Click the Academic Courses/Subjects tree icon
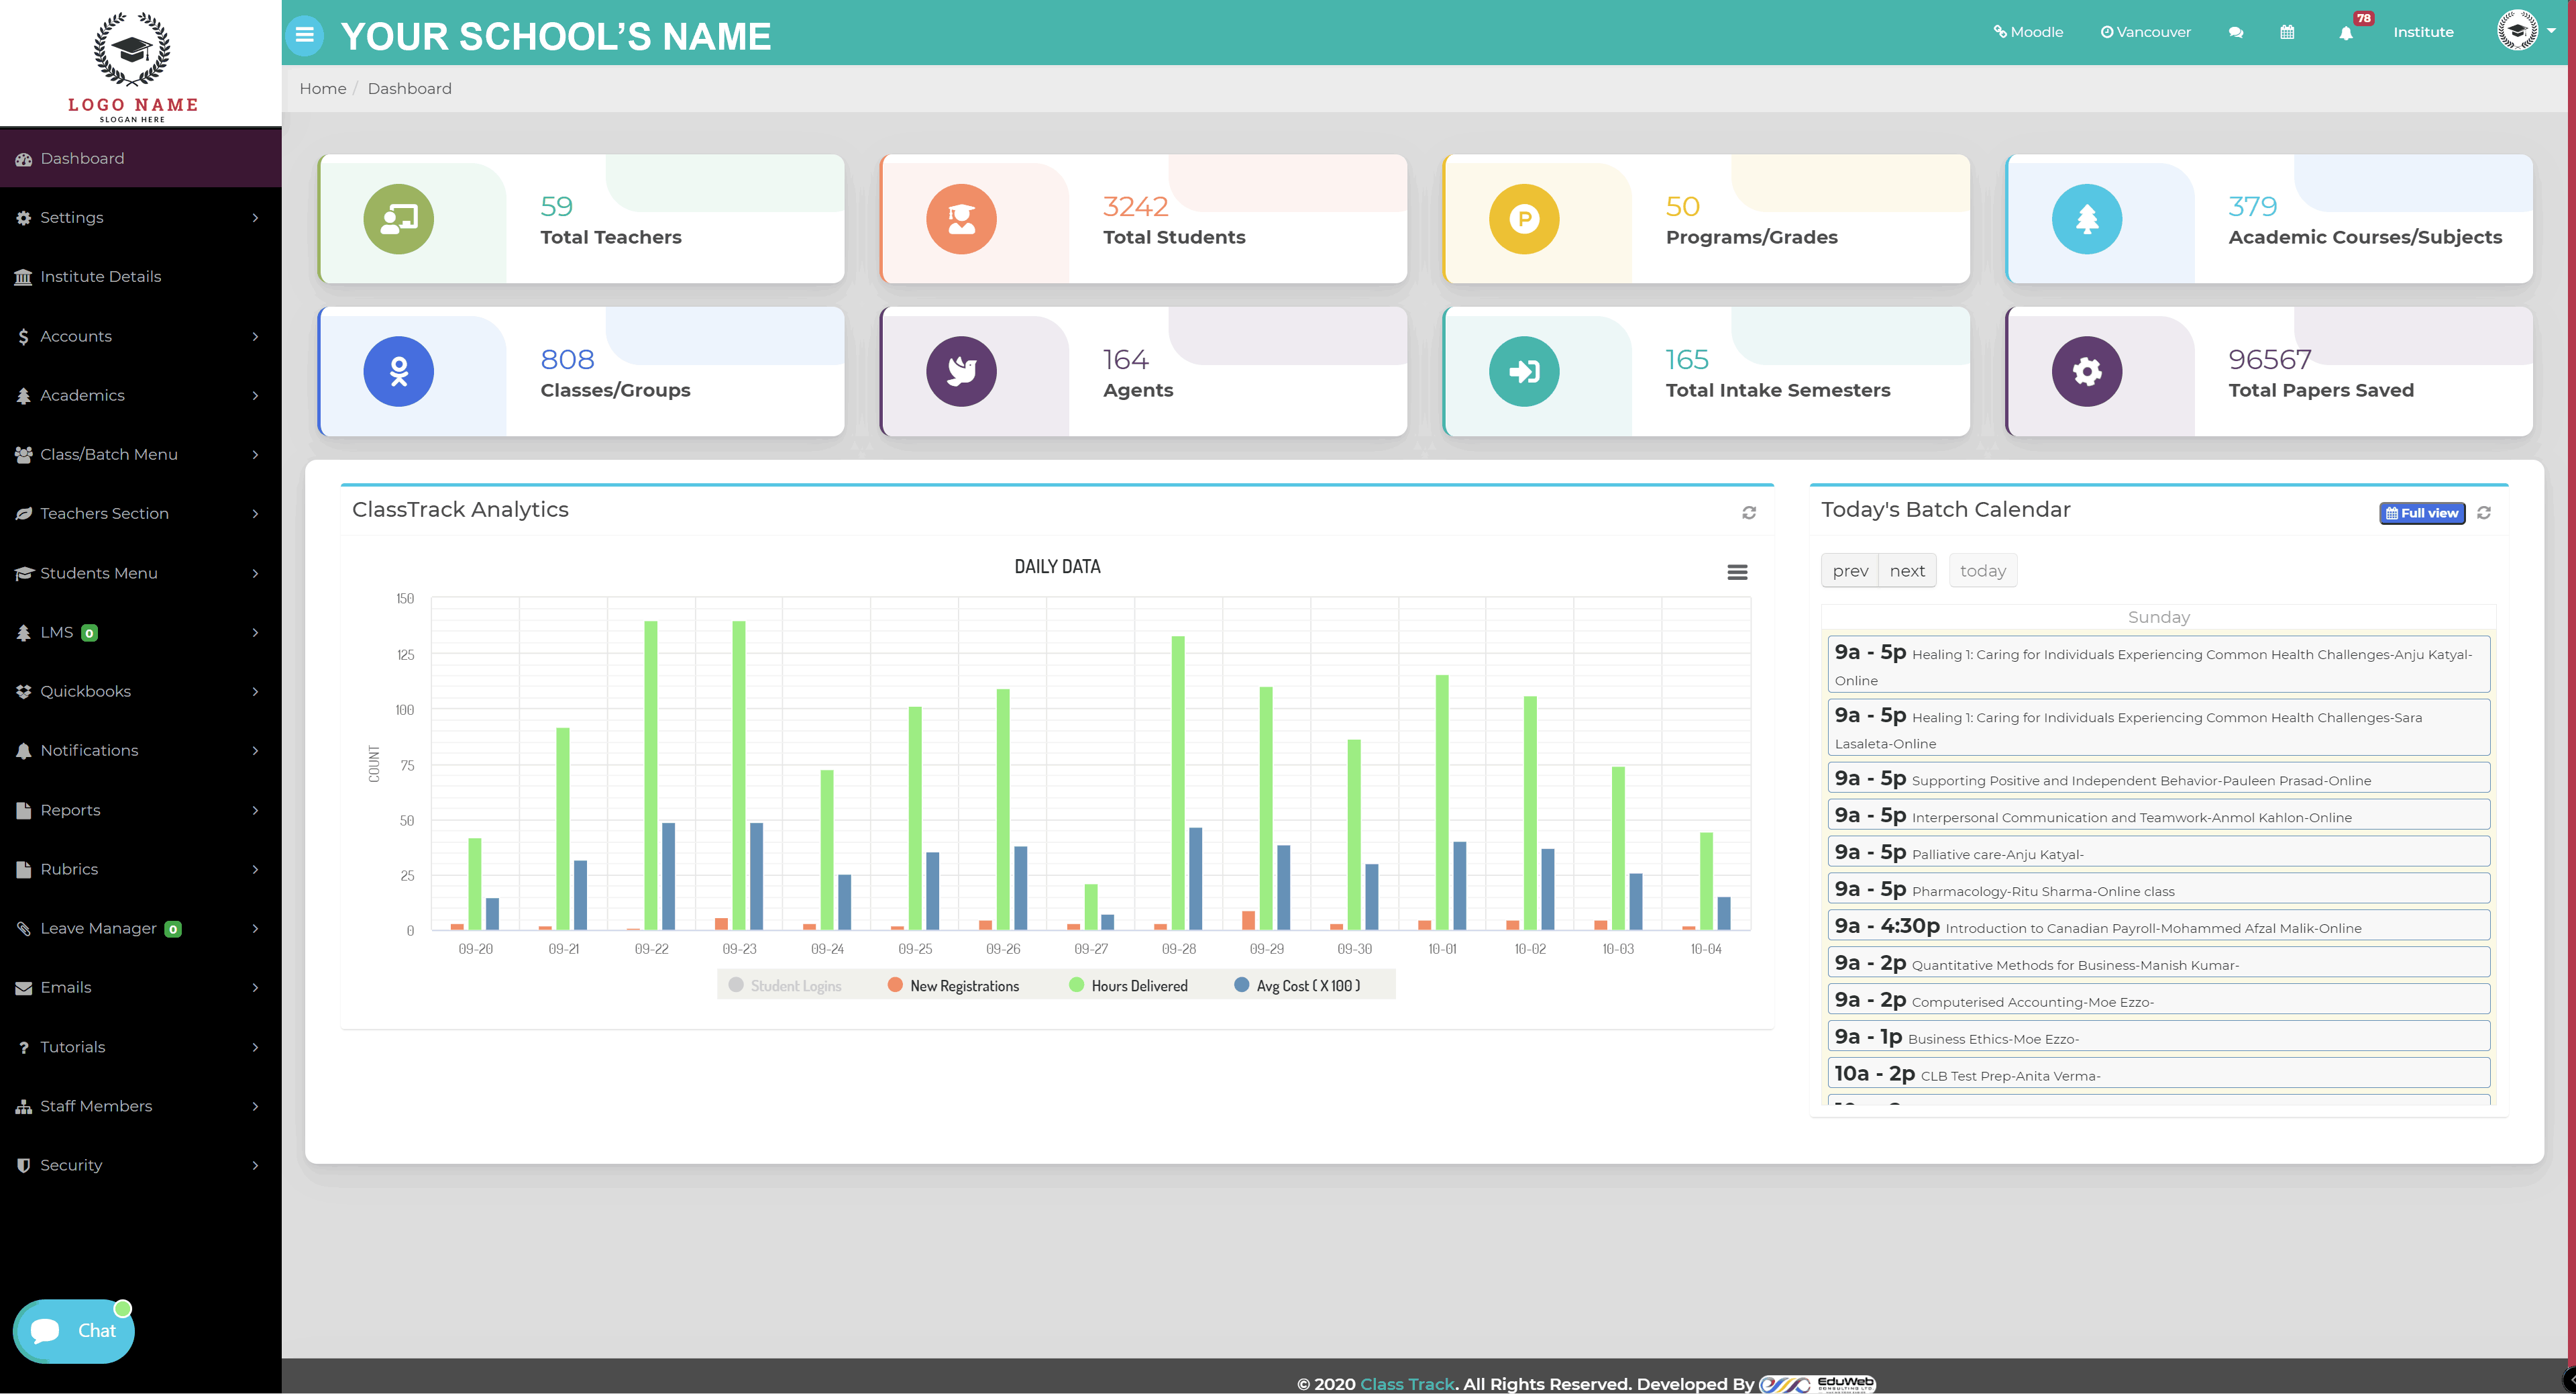Viewport: 2576px width, 1394px height. point(2087,219)
